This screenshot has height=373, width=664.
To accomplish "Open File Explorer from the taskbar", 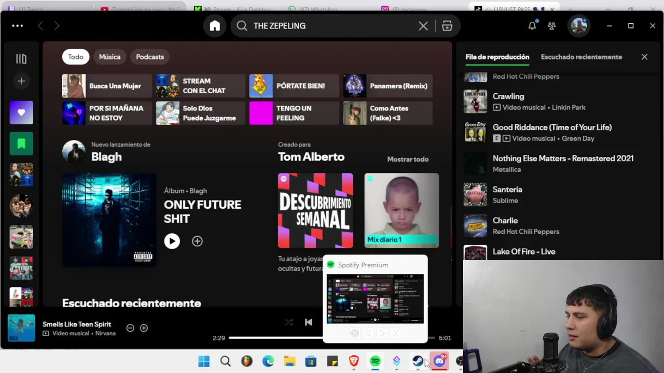I will [x=289, y=361].
